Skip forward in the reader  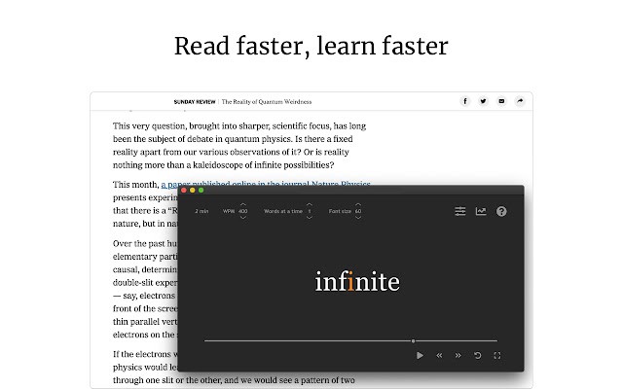(458, 356)
